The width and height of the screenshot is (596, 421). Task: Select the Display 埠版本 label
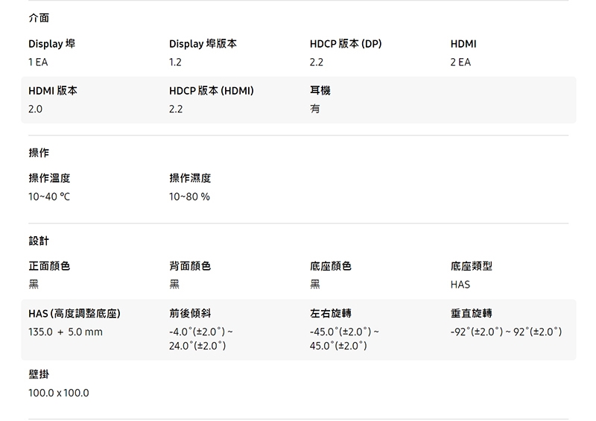[x=203, y=44]
